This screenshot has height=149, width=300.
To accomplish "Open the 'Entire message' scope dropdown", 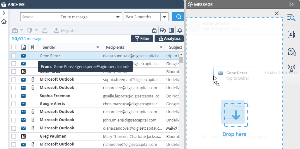I will point(118,17).
